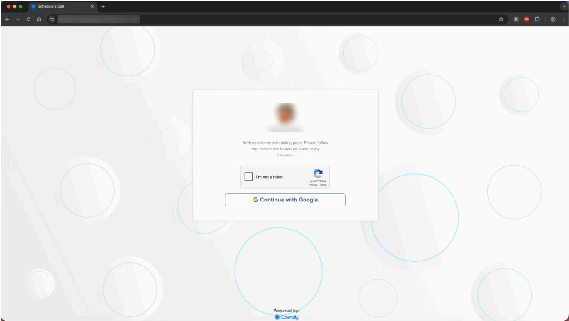Open Chrome's three-dot settings menu

[564, 19]
